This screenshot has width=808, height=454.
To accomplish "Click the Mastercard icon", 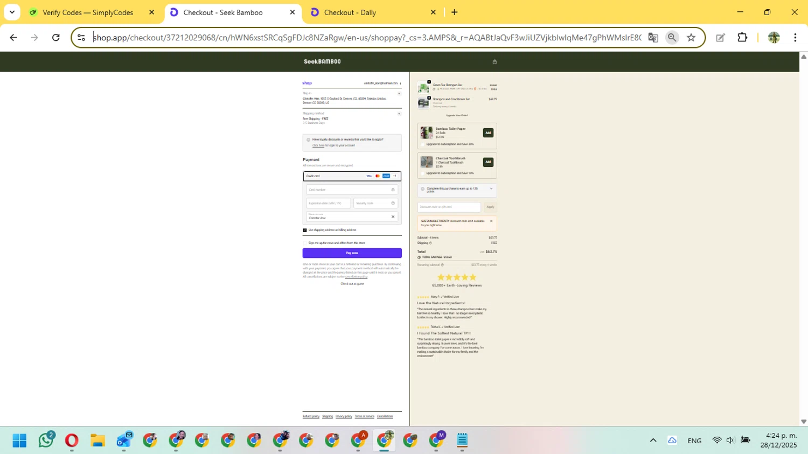I will (378, 176).
